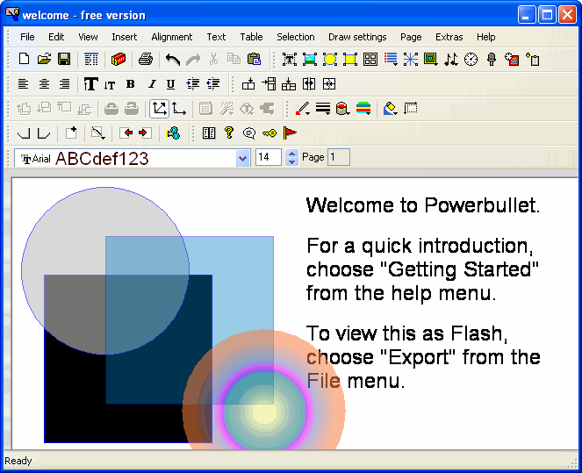Open the pen line color dropdown
Screen dimensions: 582x473
click(303, 109)
